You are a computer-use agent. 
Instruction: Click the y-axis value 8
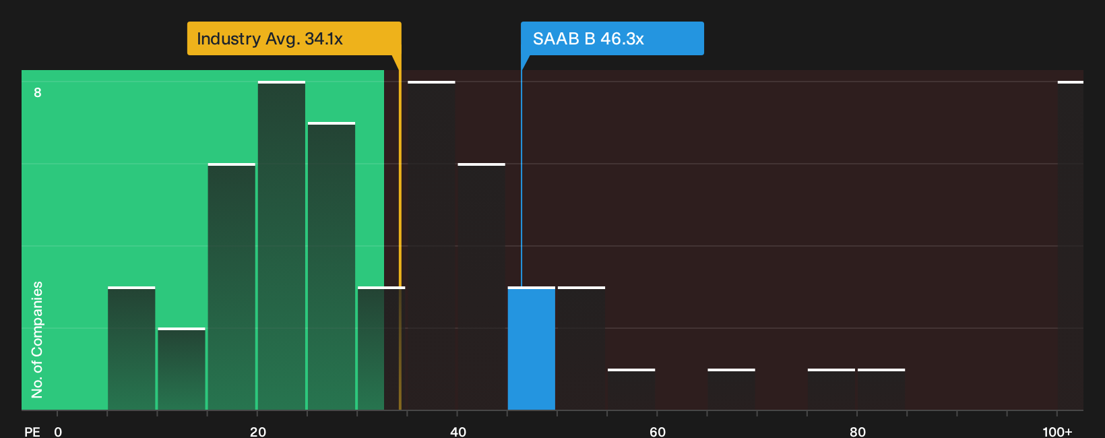(x=38, y=93)
